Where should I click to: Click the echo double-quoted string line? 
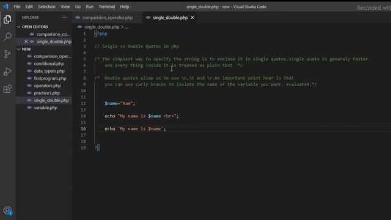[x=142, y=116]
